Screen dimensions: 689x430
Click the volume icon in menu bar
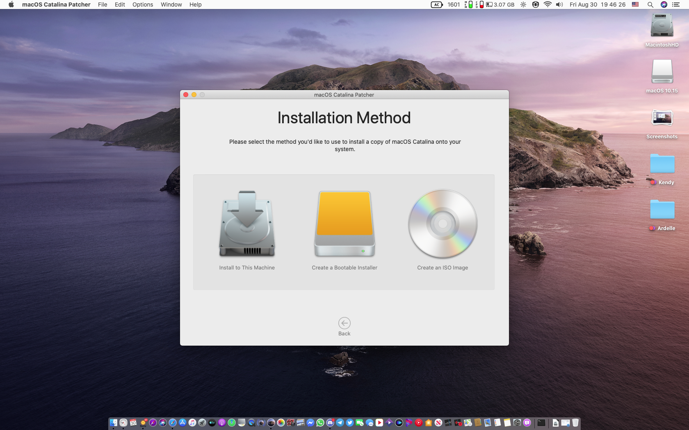559,5
